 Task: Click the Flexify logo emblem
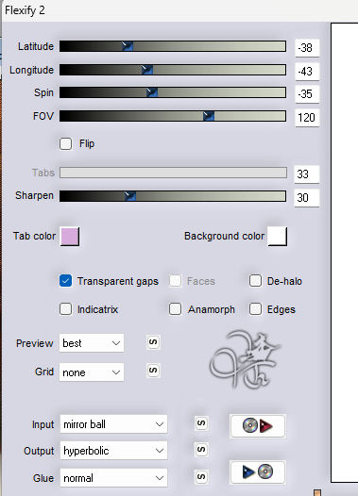point(245,358)
